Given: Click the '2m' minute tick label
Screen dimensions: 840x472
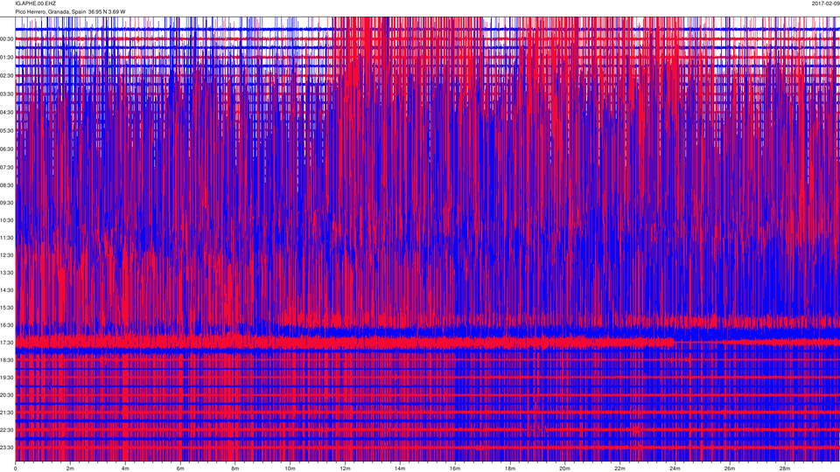Looking at the screenshot, I should (70, 469).
